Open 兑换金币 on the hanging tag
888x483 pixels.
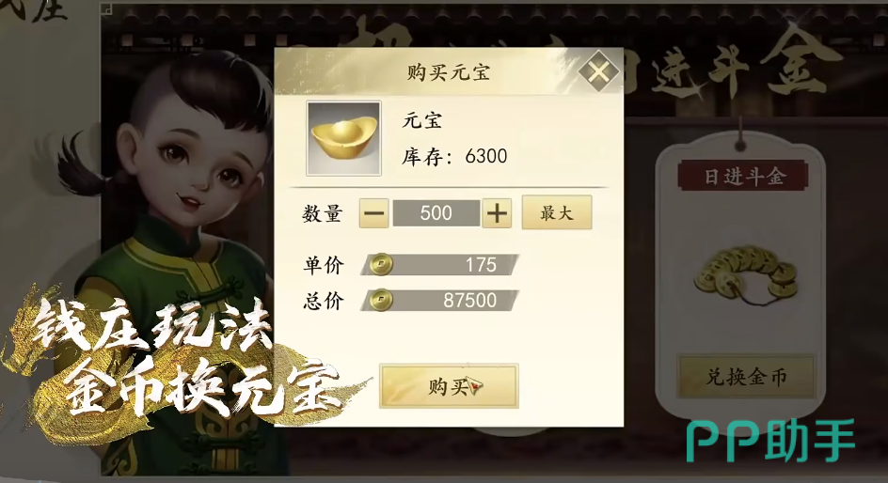(x=746, y=377)
